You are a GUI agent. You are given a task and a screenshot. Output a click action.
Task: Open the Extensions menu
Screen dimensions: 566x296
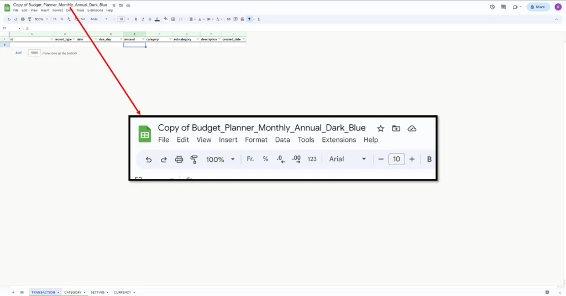(95, 10)
